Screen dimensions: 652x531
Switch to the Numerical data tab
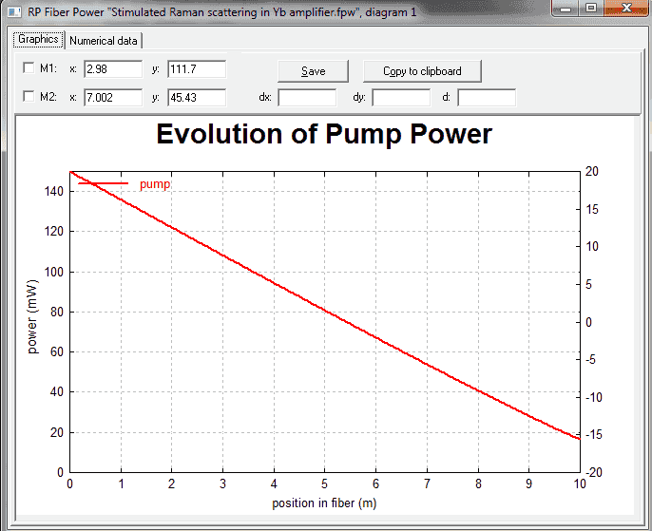pos(104,41)
